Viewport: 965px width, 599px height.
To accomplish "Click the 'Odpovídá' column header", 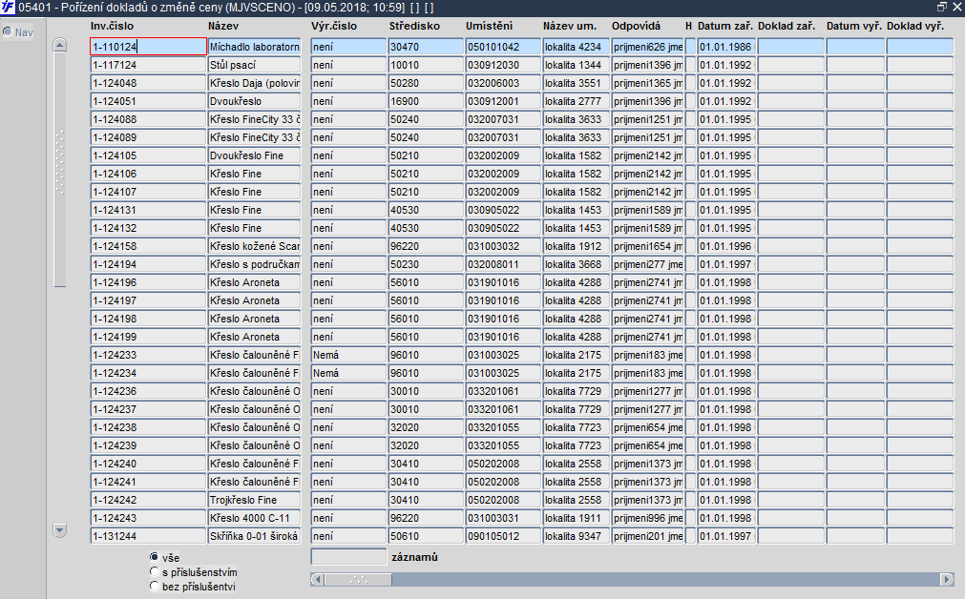I will (x=637, y=26).
